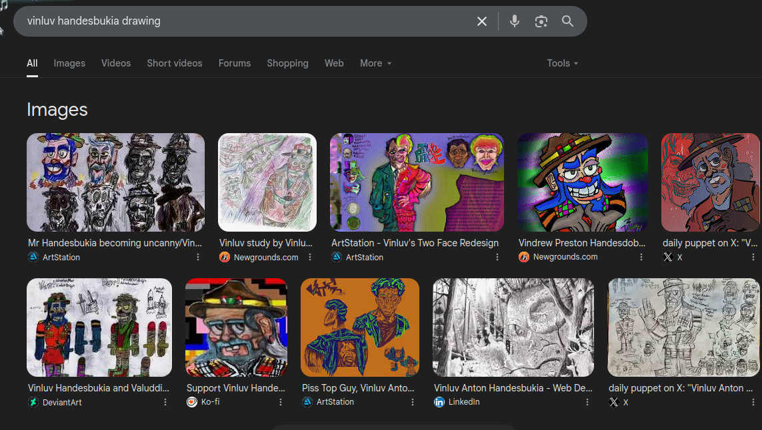Click the 'Ko-fi' source text
This screenshot has width=762, height=430.
coord(211,402)
